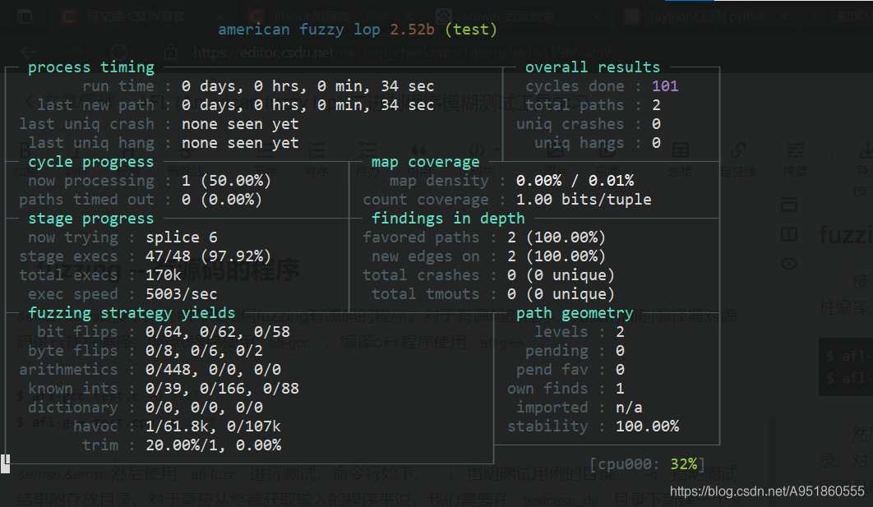Click the '(test)' target name

coord(470,30)
